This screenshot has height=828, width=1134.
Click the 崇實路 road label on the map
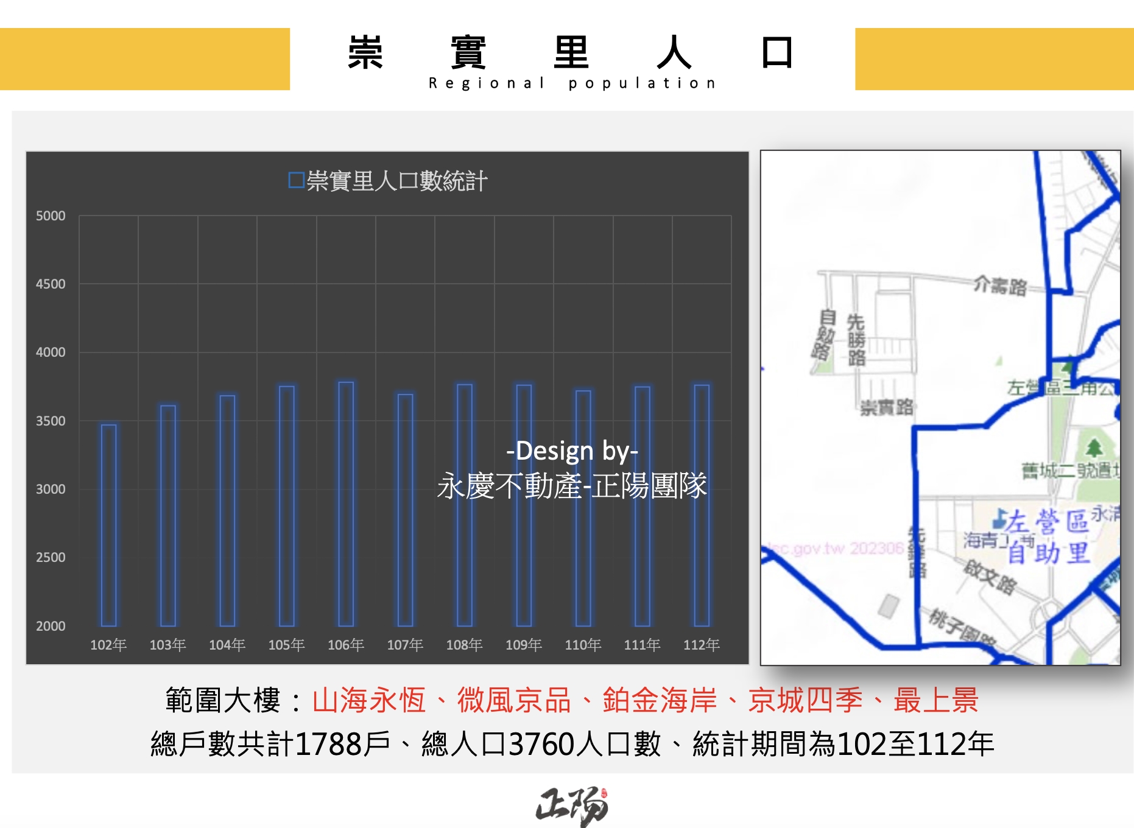[887, 407]
